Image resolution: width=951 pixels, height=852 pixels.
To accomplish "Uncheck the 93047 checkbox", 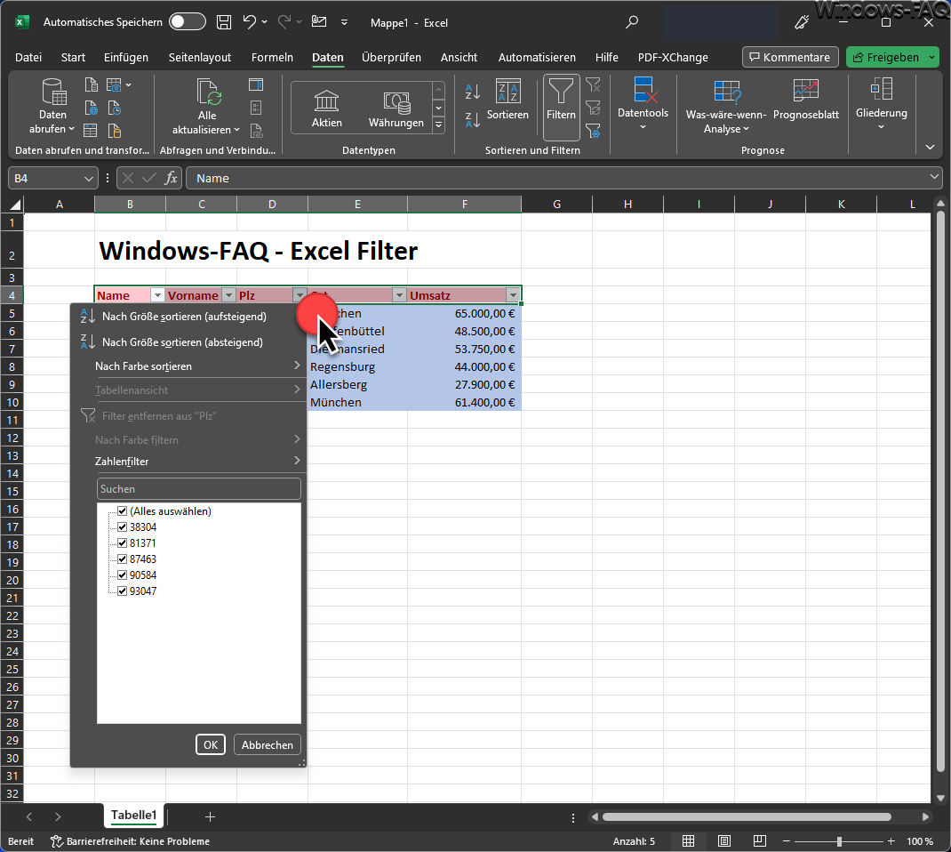I will 122,591.
